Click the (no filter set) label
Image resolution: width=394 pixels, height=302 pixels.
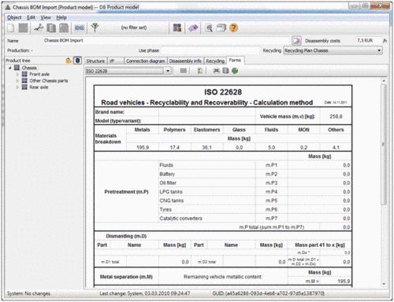pos(134,28)
